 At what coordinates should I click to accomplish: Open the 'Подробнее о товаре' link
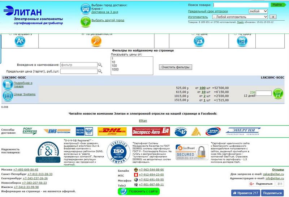23,85
